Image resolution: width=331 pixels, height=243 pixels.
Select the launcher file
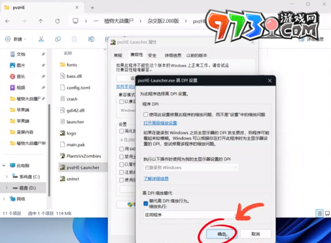pyautogui.click(x=72, y=121)
